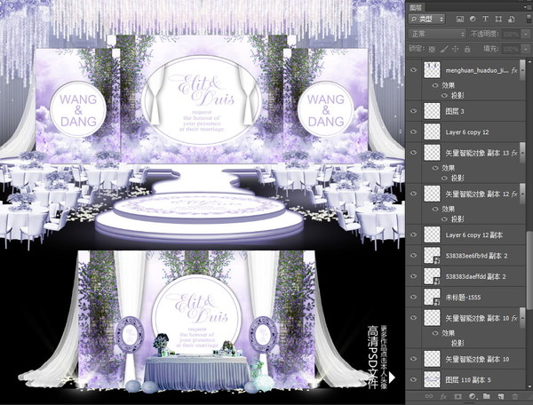Click the 不透明度 label
This screenshot has height=405, width=533.
coord(485,34)
